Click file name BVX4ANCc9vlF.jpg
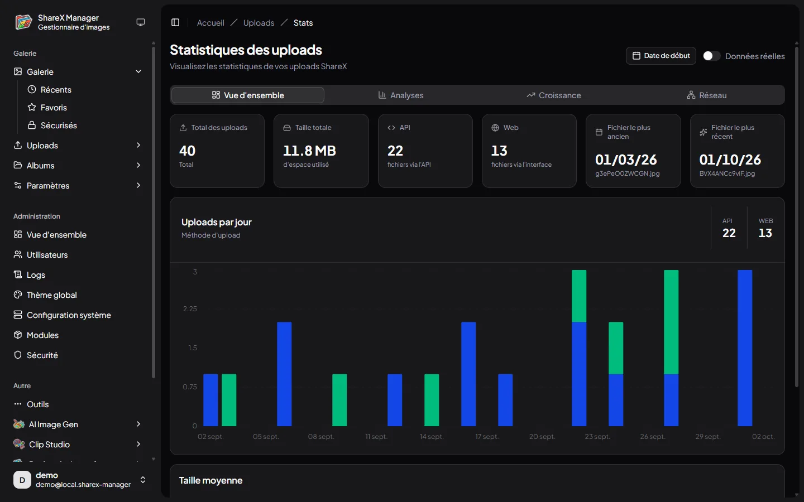This screenshot has width=804, height=502. click(x=727, y=173)
